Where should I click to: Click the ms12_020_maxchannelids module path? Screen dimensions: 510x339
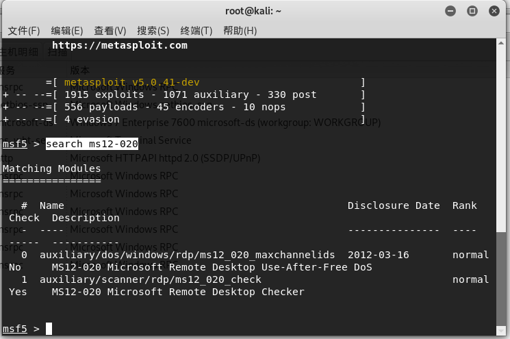(187, 255)
